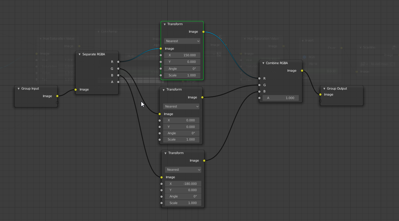Click Scale field in the X -180.000 Transform node
This screenshot has height=221, width=399.
click(183, 203)
